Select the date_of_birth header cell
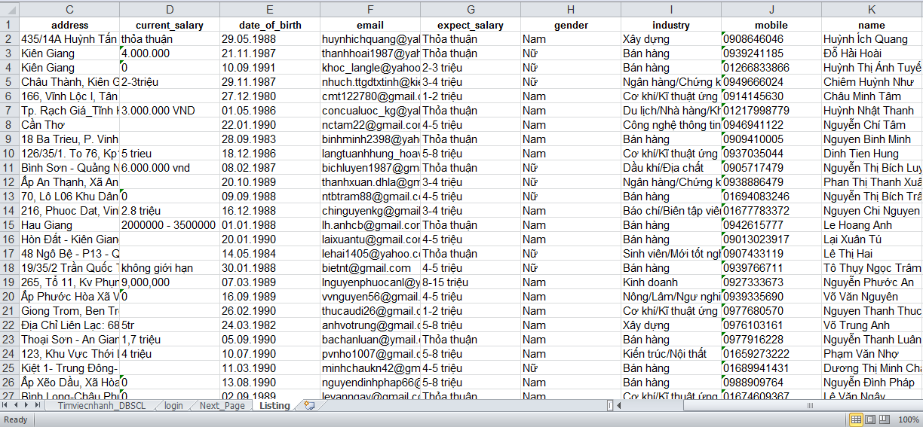The image size is (923, 427). (x=270, y=25)
